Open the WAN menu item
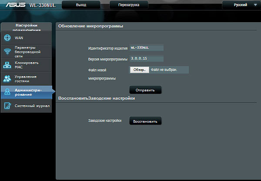 coord(26,38)
